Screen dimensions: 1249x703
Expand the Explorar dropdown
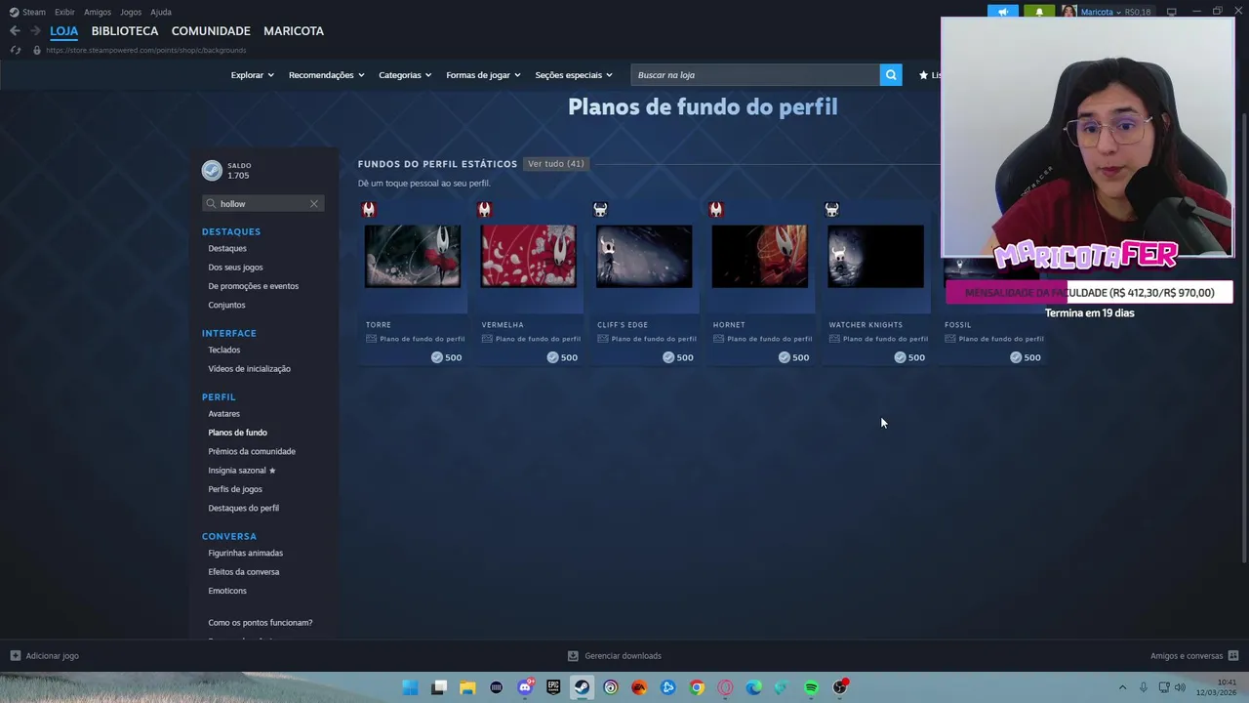pyautogui.click(x=252, y=75)
